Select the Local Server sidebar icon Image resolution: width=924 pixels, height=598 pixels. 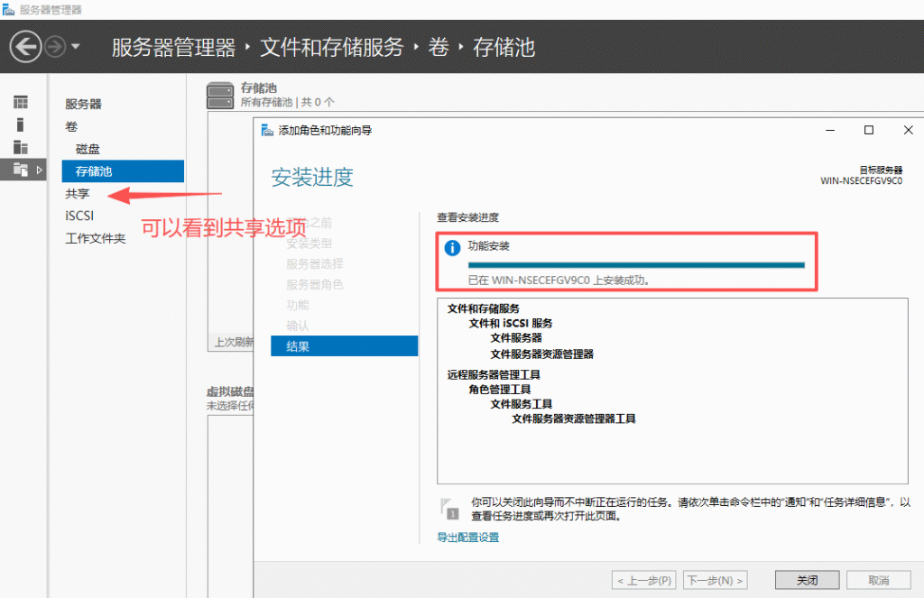point(20,125)
